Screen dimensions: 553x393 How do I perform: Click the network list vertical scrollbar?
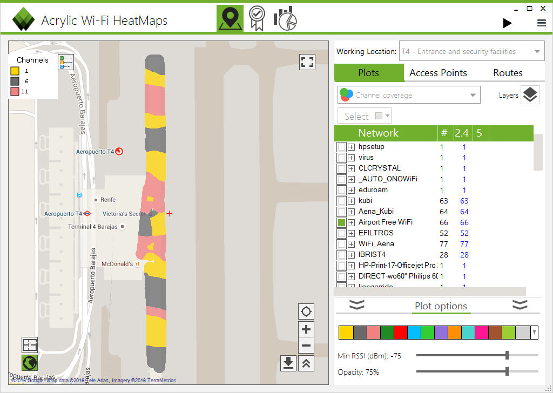tap(538, 152)
